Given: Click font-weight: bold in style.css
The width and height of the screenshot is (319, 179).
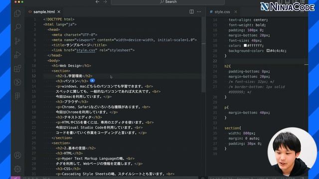Looking at the screenshot, I should (247, 25).
